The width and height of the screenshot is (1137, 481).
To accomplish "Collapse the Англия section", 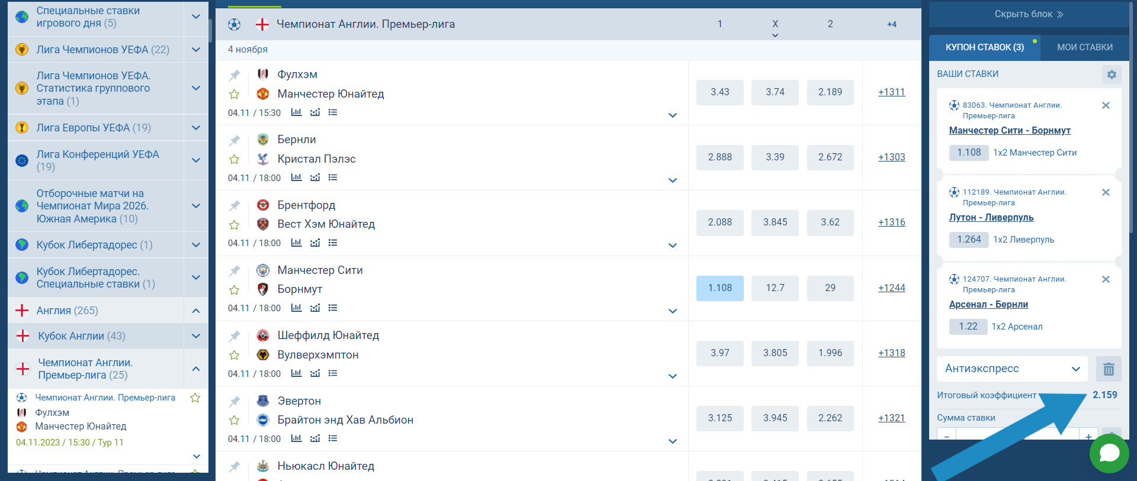I will coord(196,311).
